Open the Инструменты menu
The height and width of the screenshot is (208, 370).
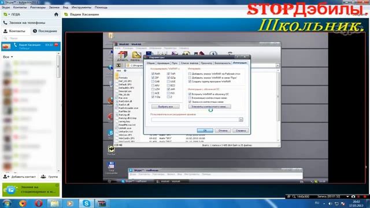click(x=82, y=8)
